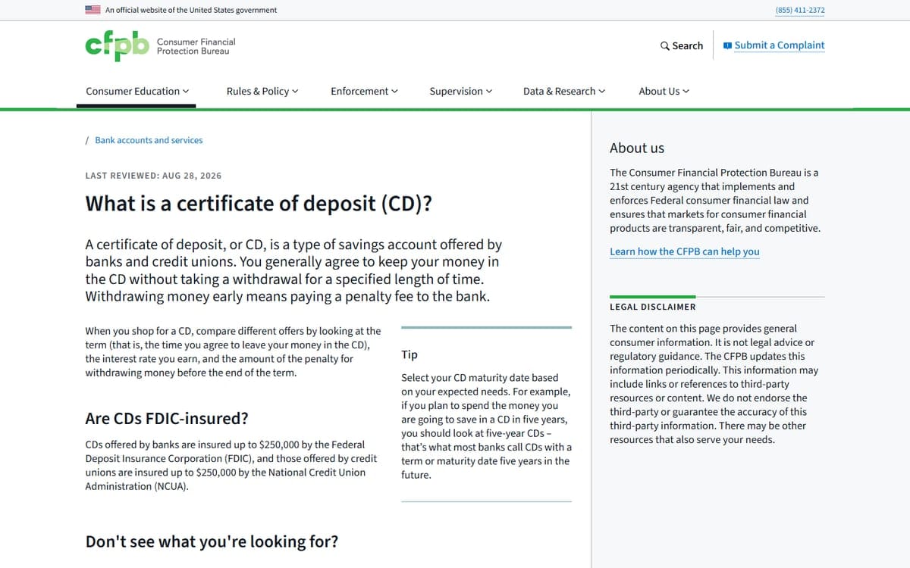Open the Enforcement menu

point(364,91)
